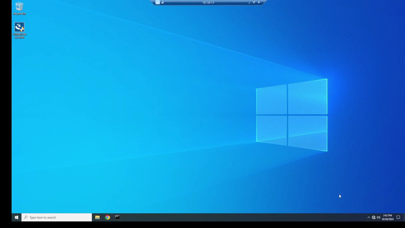Open the Windows Start menu

point(16,217)
